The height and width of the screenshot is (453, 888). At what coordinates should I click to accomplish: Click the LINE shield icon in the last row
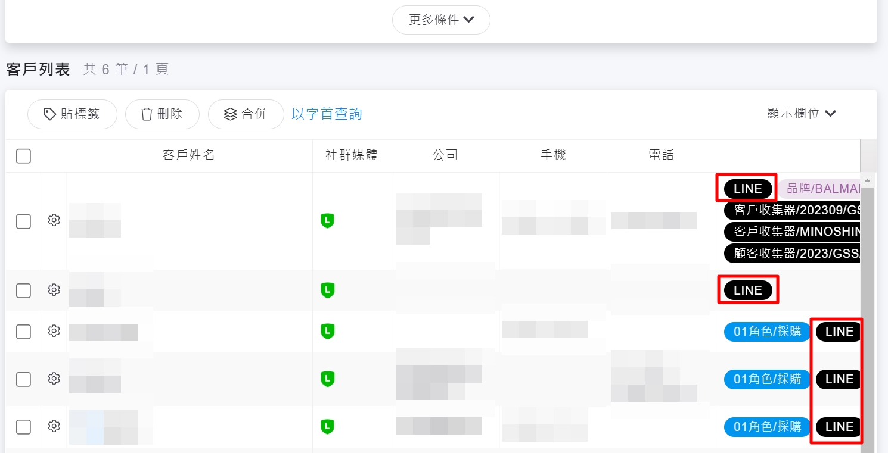(x=327, y=426)
